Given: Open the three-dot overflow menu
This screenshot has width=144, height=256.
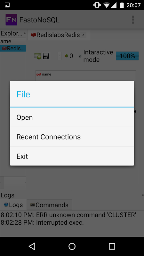Looking at the screenshot, I should click(133, 20).
